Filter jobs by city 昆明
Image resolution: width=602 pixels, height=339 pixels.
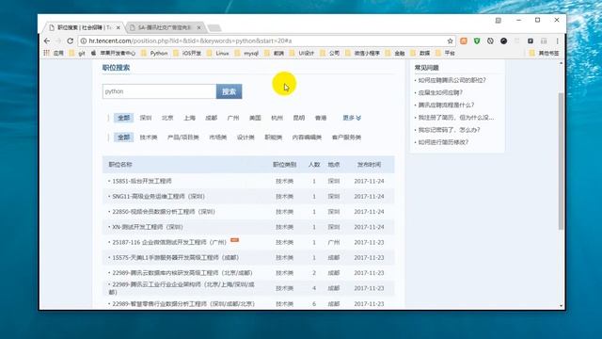click(299, 118)
